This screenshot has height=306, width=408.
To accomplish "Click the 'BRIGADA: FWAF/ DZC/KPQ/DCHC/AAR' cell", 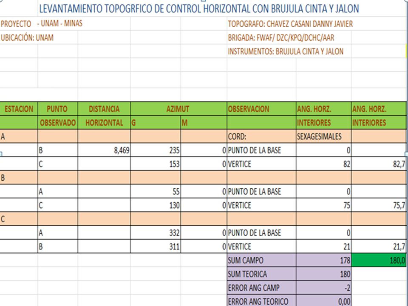I will point(281,38).
